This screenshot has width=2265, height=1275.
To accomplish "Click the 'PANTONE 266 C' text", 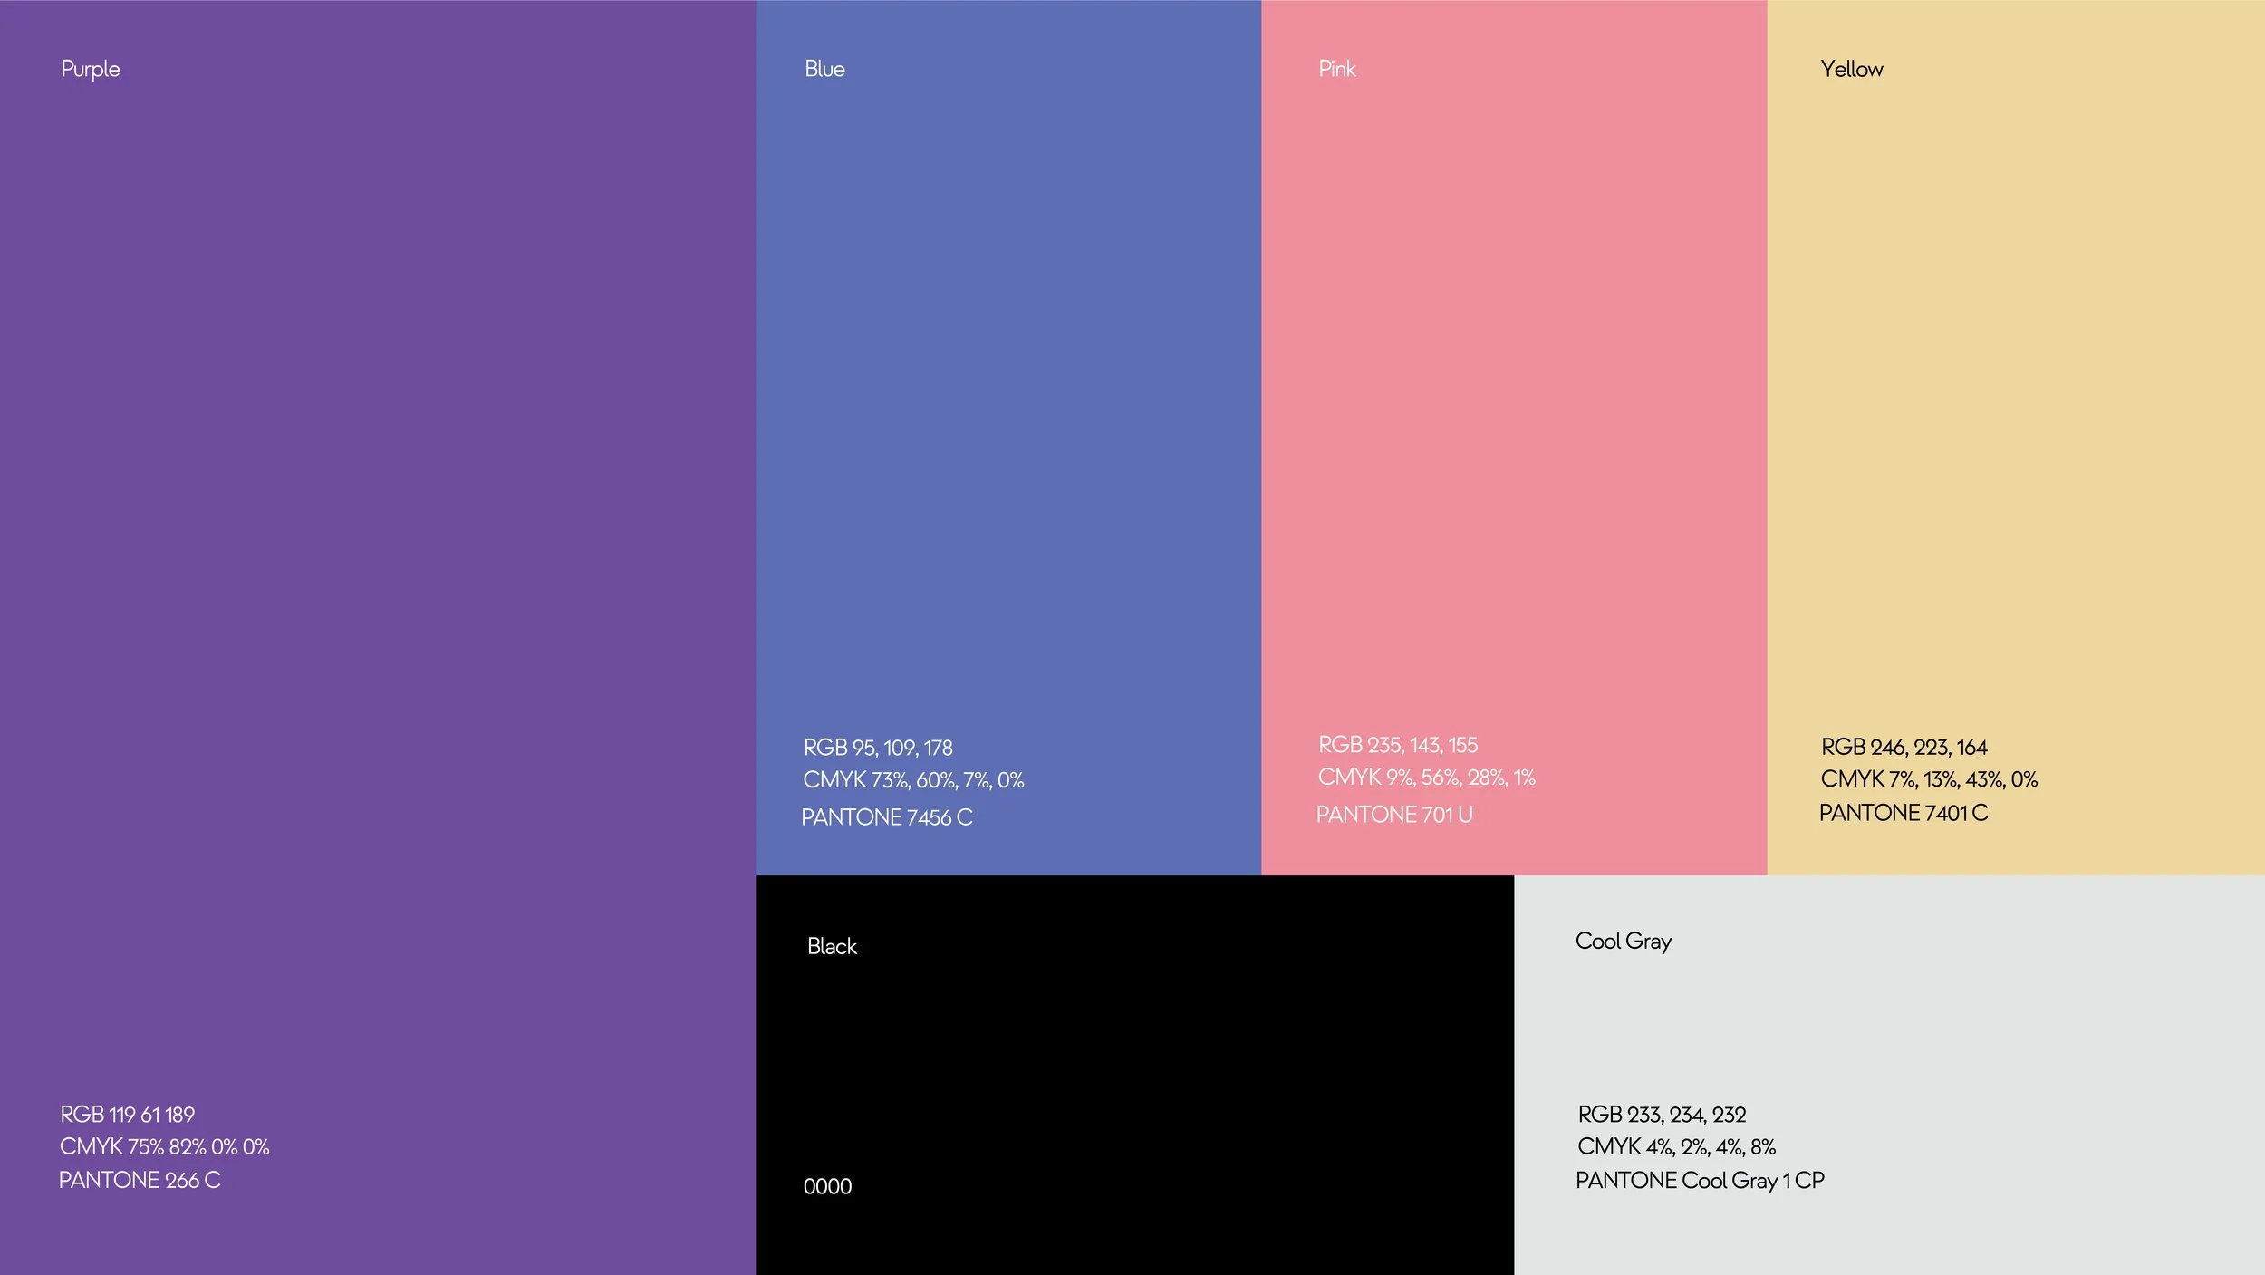I will 140,1180.
